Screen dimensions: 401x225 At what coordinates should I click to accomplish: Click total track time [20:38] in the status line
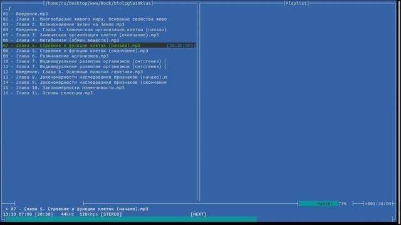pyautogui.click(x=44, y=214)
